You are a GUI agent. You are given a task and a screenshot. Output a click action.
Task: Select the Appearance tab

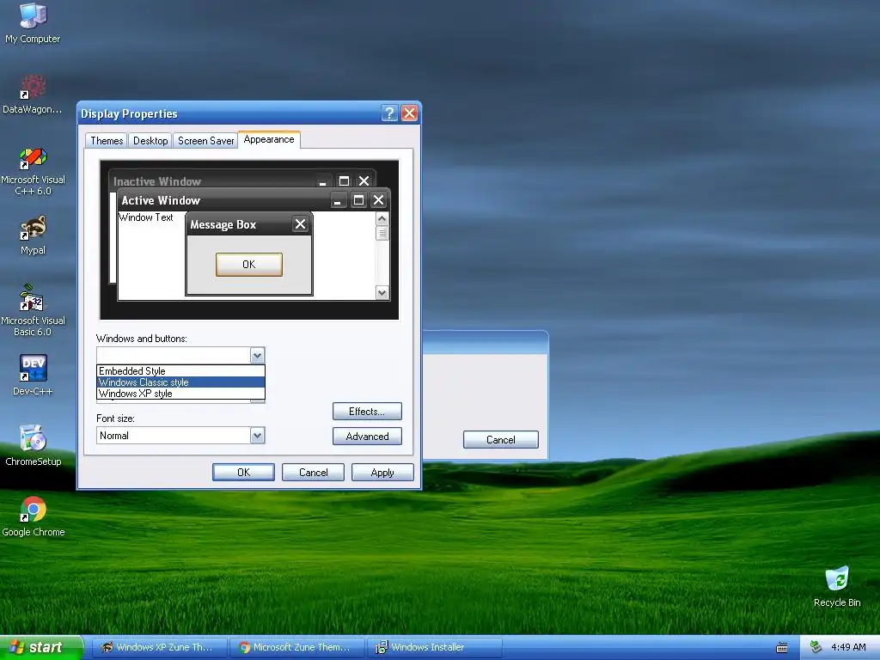tap(269, 140)
